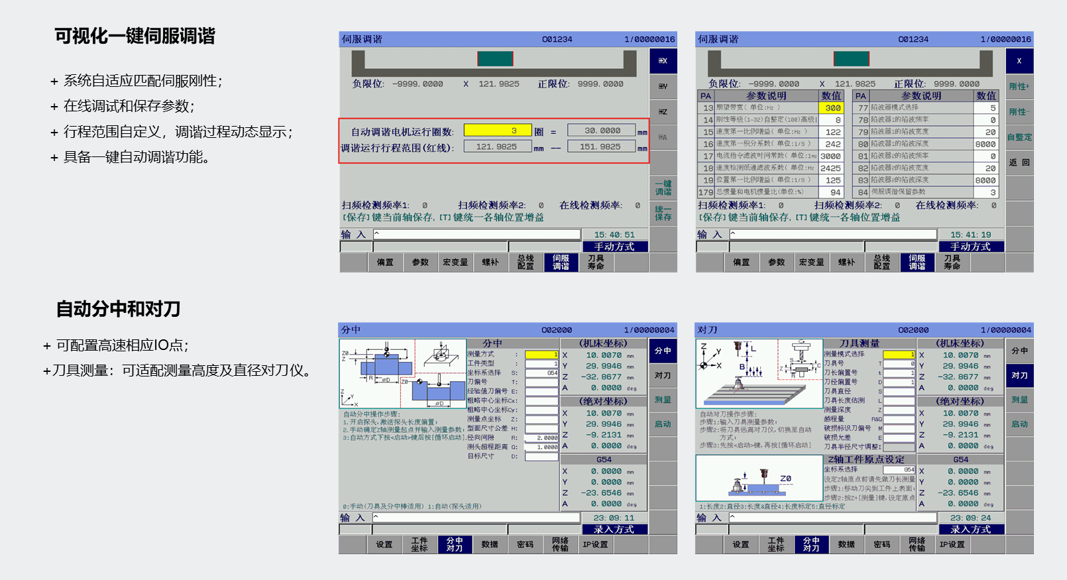Click the 径向间隙 R field showing 2.0000
The image size is (1067, 580).
541,438
